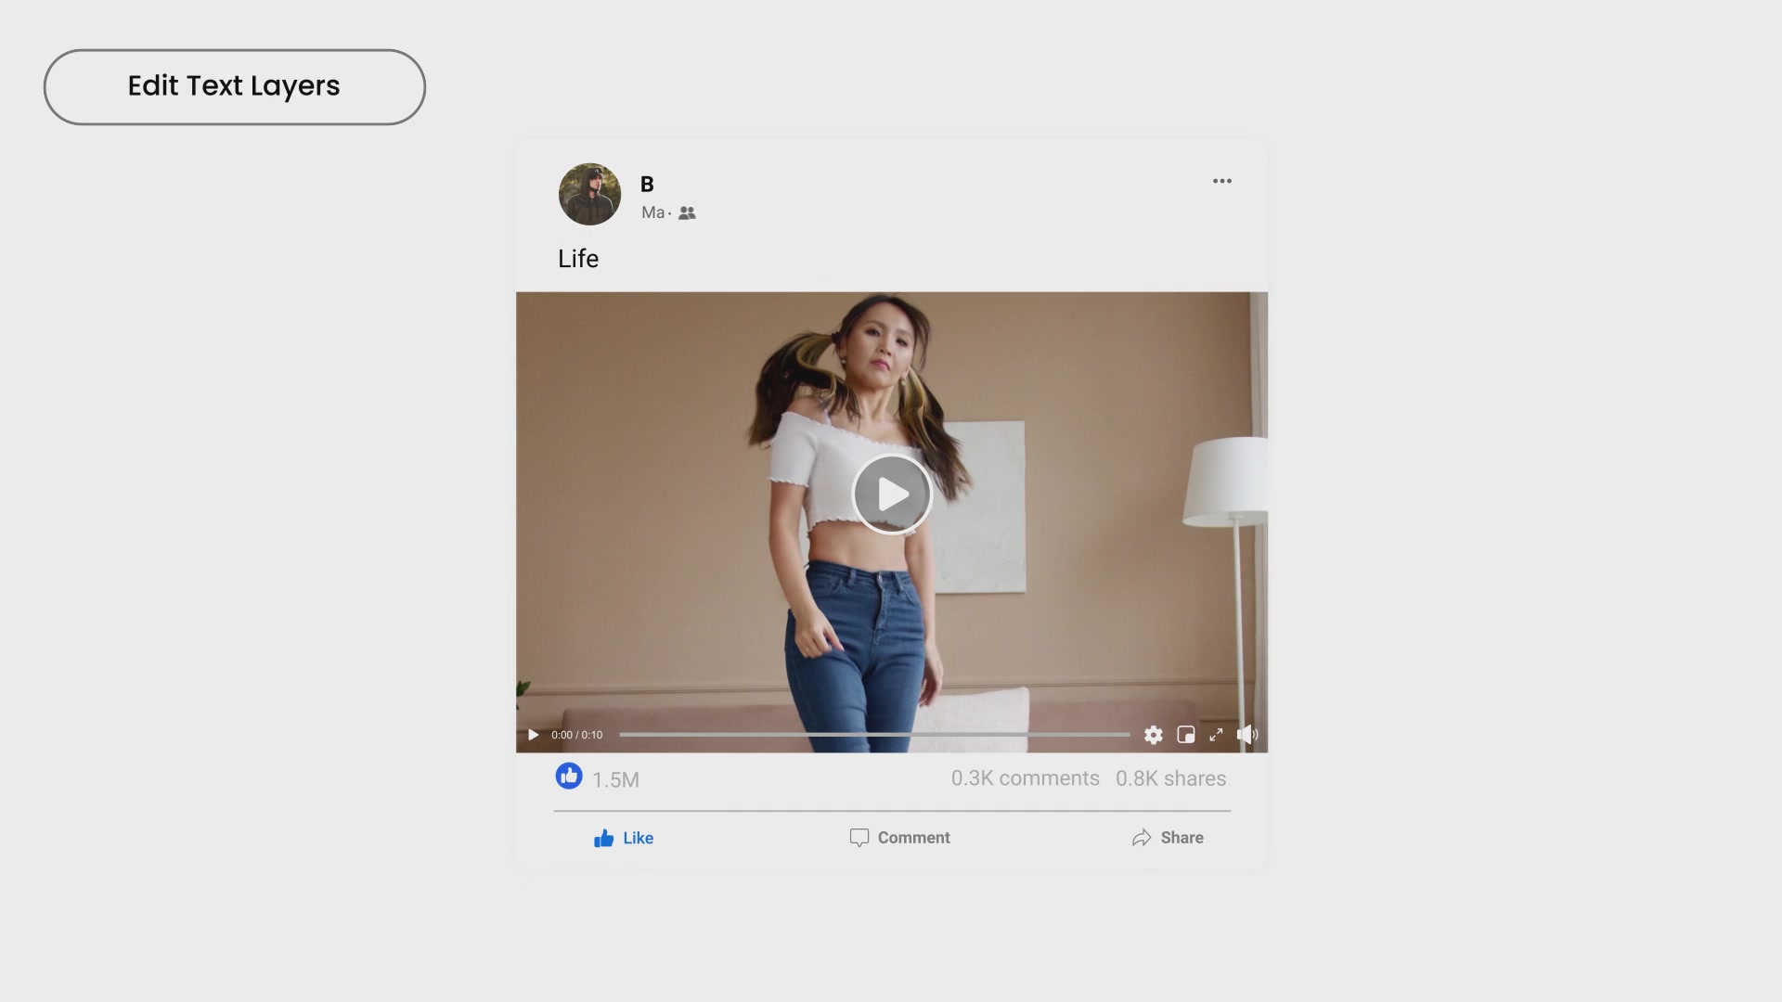Screen dimensions: 1782x1002
Task: Click the Comment button
Action: click(899, 838)
